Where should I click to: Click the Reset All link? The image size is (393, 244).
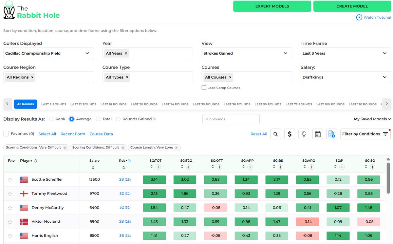tap(259, 134)
